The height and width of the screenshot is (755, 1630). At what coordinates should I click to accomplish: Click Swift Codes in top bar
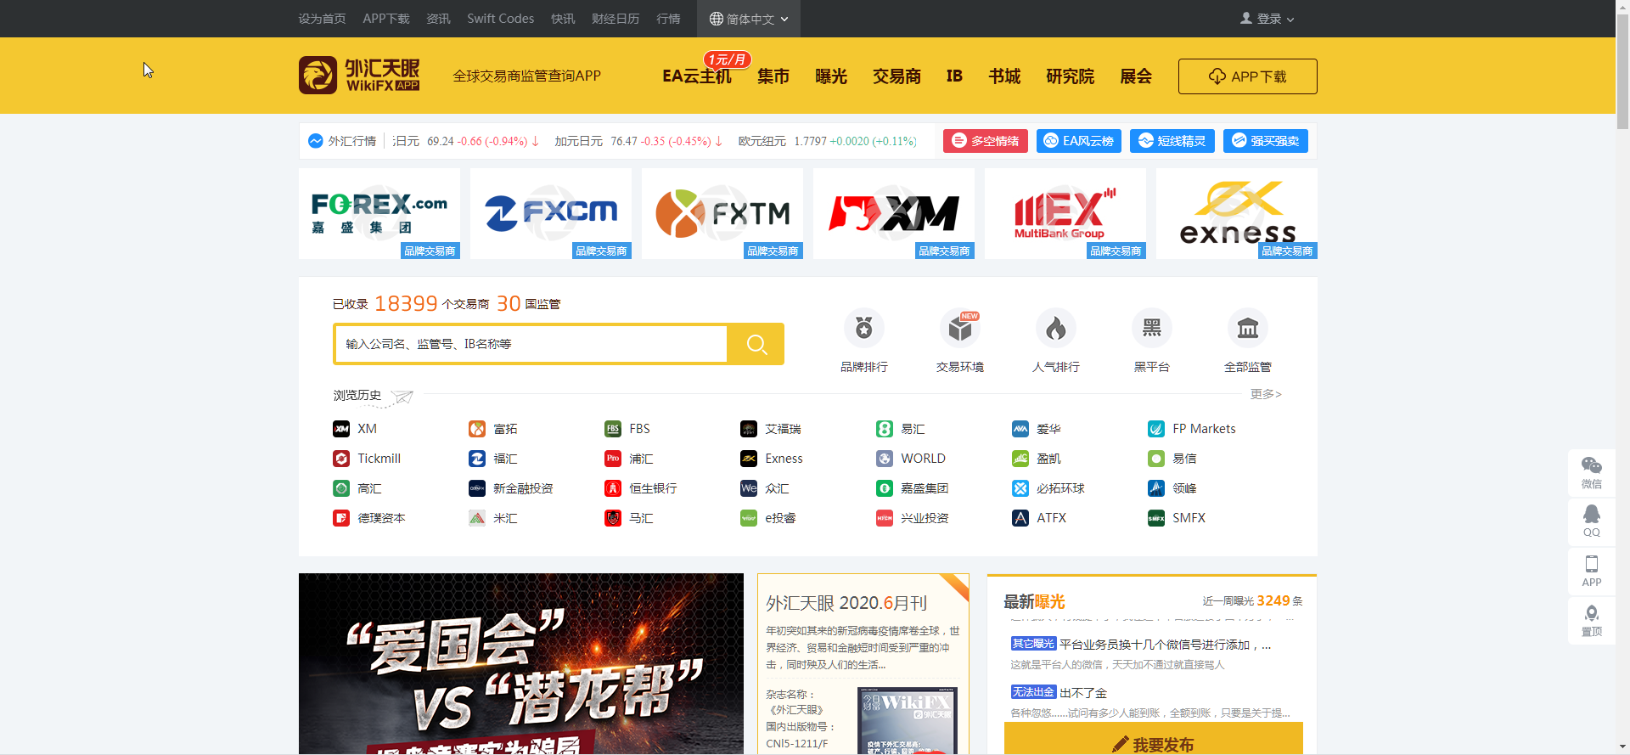pos(500,19)
